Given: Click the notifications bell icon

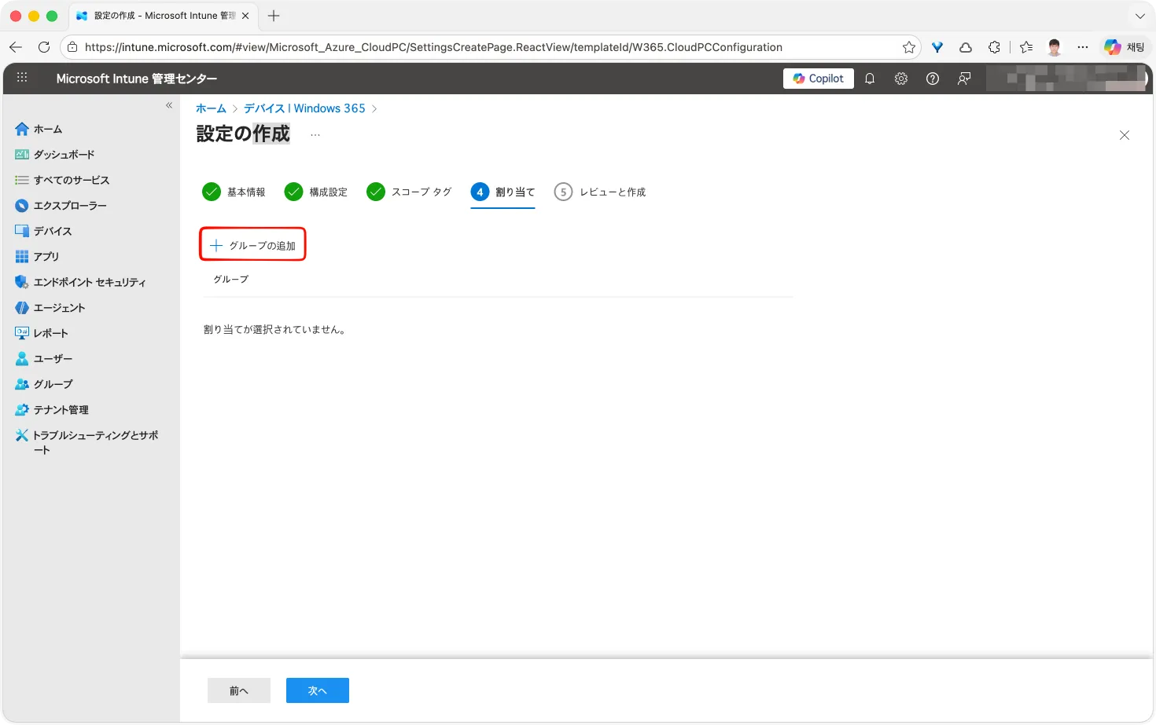Looking at the screenshot, I should click(870, 79).
